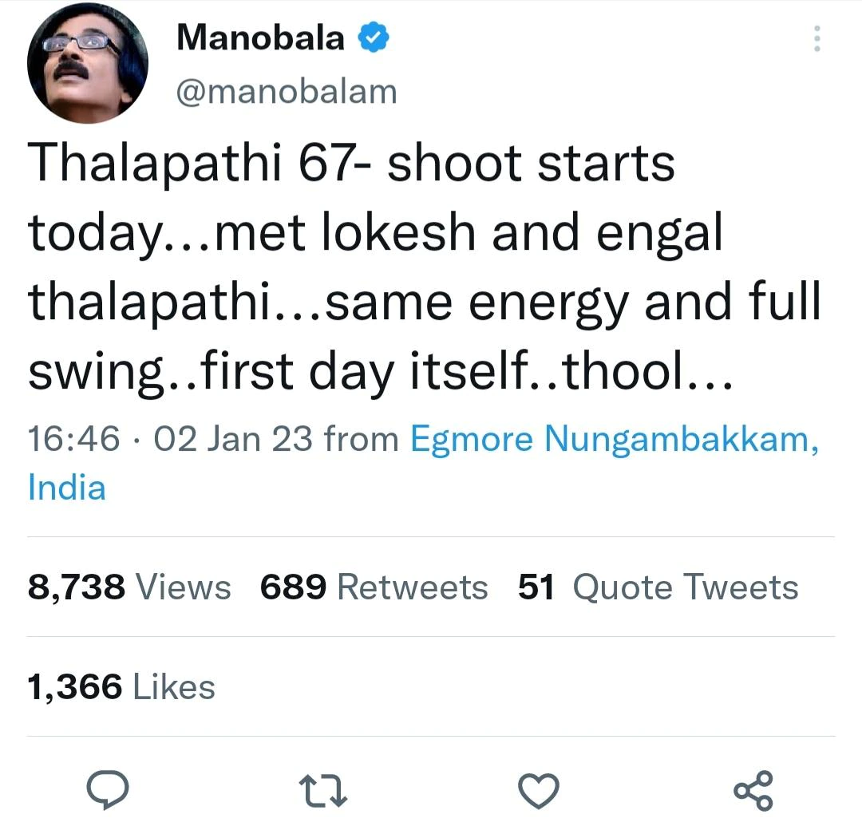Click the retweet icon below the tweet
The height and width of the screenshot is (838, 862).
click(x=323, y=791)
